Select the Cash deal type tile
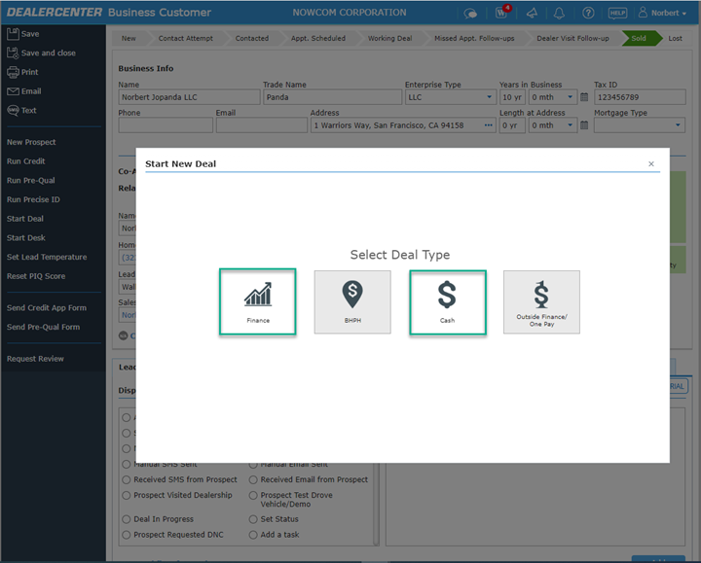The image size is (701, 563). (448, 301)
